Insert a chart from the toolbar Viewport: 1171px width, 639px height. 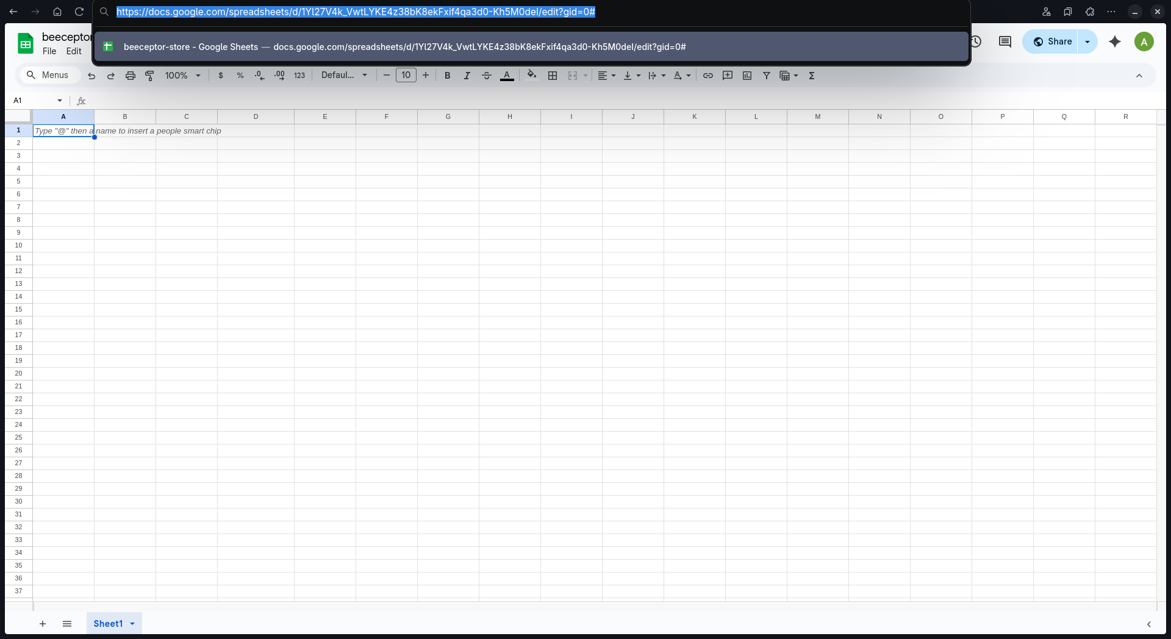747,75
